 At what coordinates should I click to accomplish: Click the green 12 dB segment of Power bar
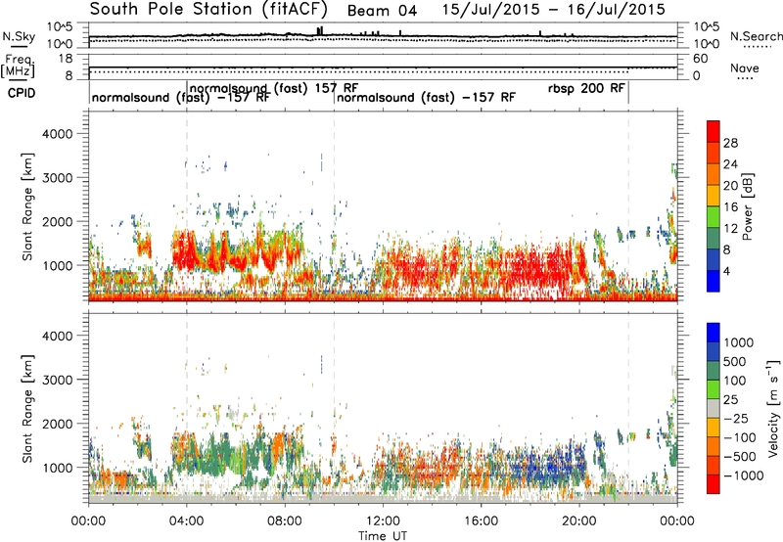click(x=714, y=216)
